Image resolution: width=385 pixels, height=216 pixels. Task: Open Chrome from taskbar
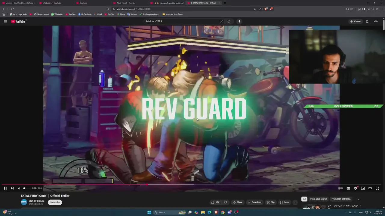(x=223, y=212)
